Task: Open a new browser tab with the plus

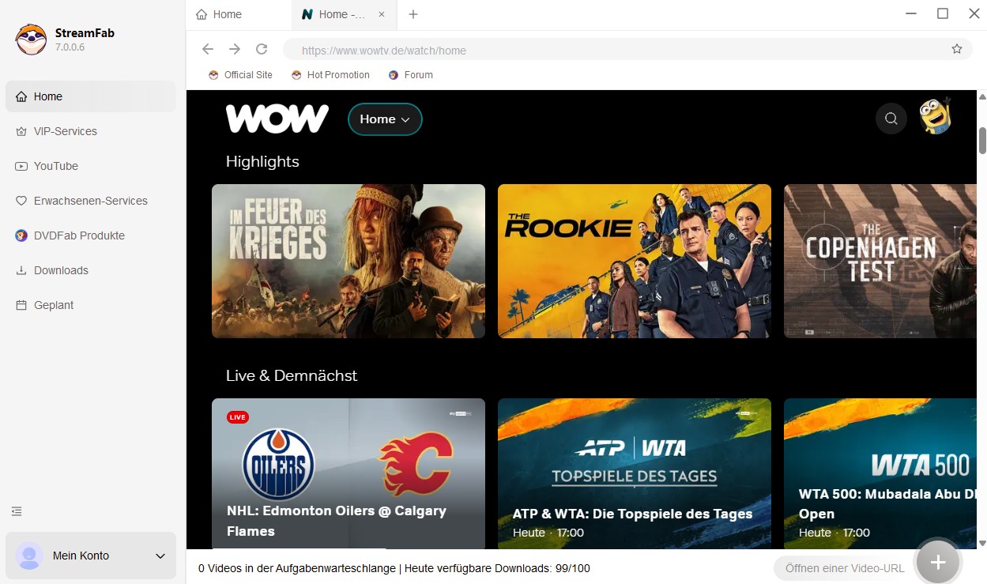Action: click(x=413, y=13)
